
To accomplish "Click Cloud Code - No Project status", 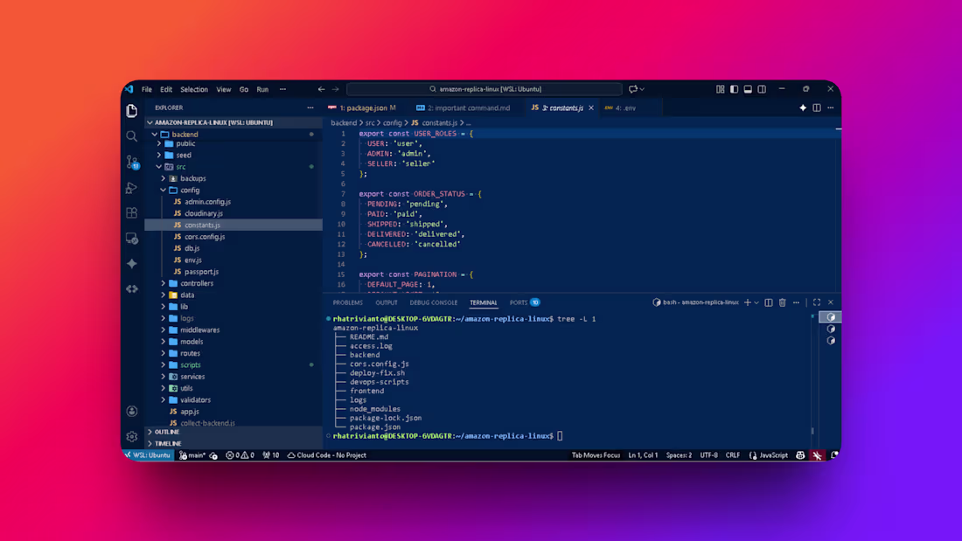I will (327, 455).
